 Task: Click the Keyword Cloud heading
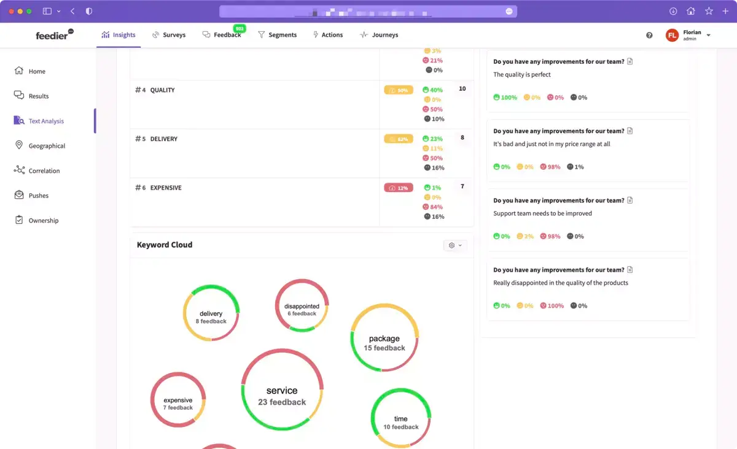point(165,245)
